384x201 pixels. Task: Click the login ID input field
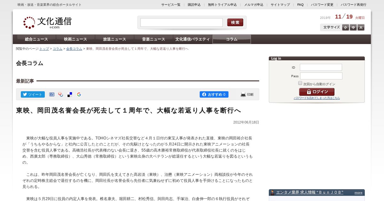321,67
